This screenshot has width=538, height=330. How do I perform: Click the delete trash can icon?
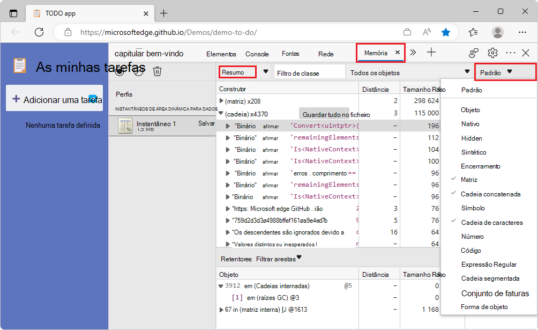[x=157, y=71]
